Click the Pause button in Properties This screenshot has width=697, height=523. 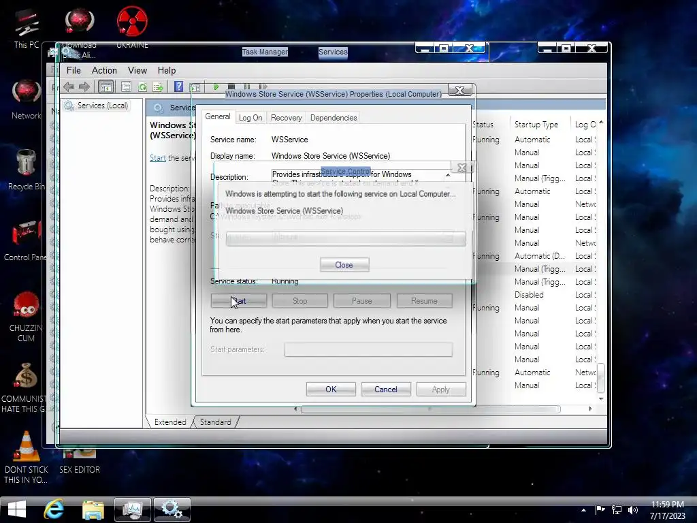(x=362, y=300)
